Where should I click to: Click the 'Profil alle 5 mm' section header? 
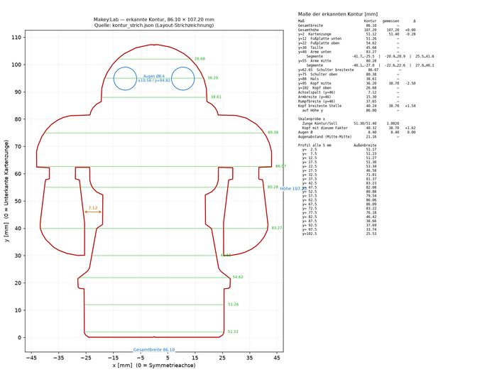pyautogui.click(x=315, y=145)
